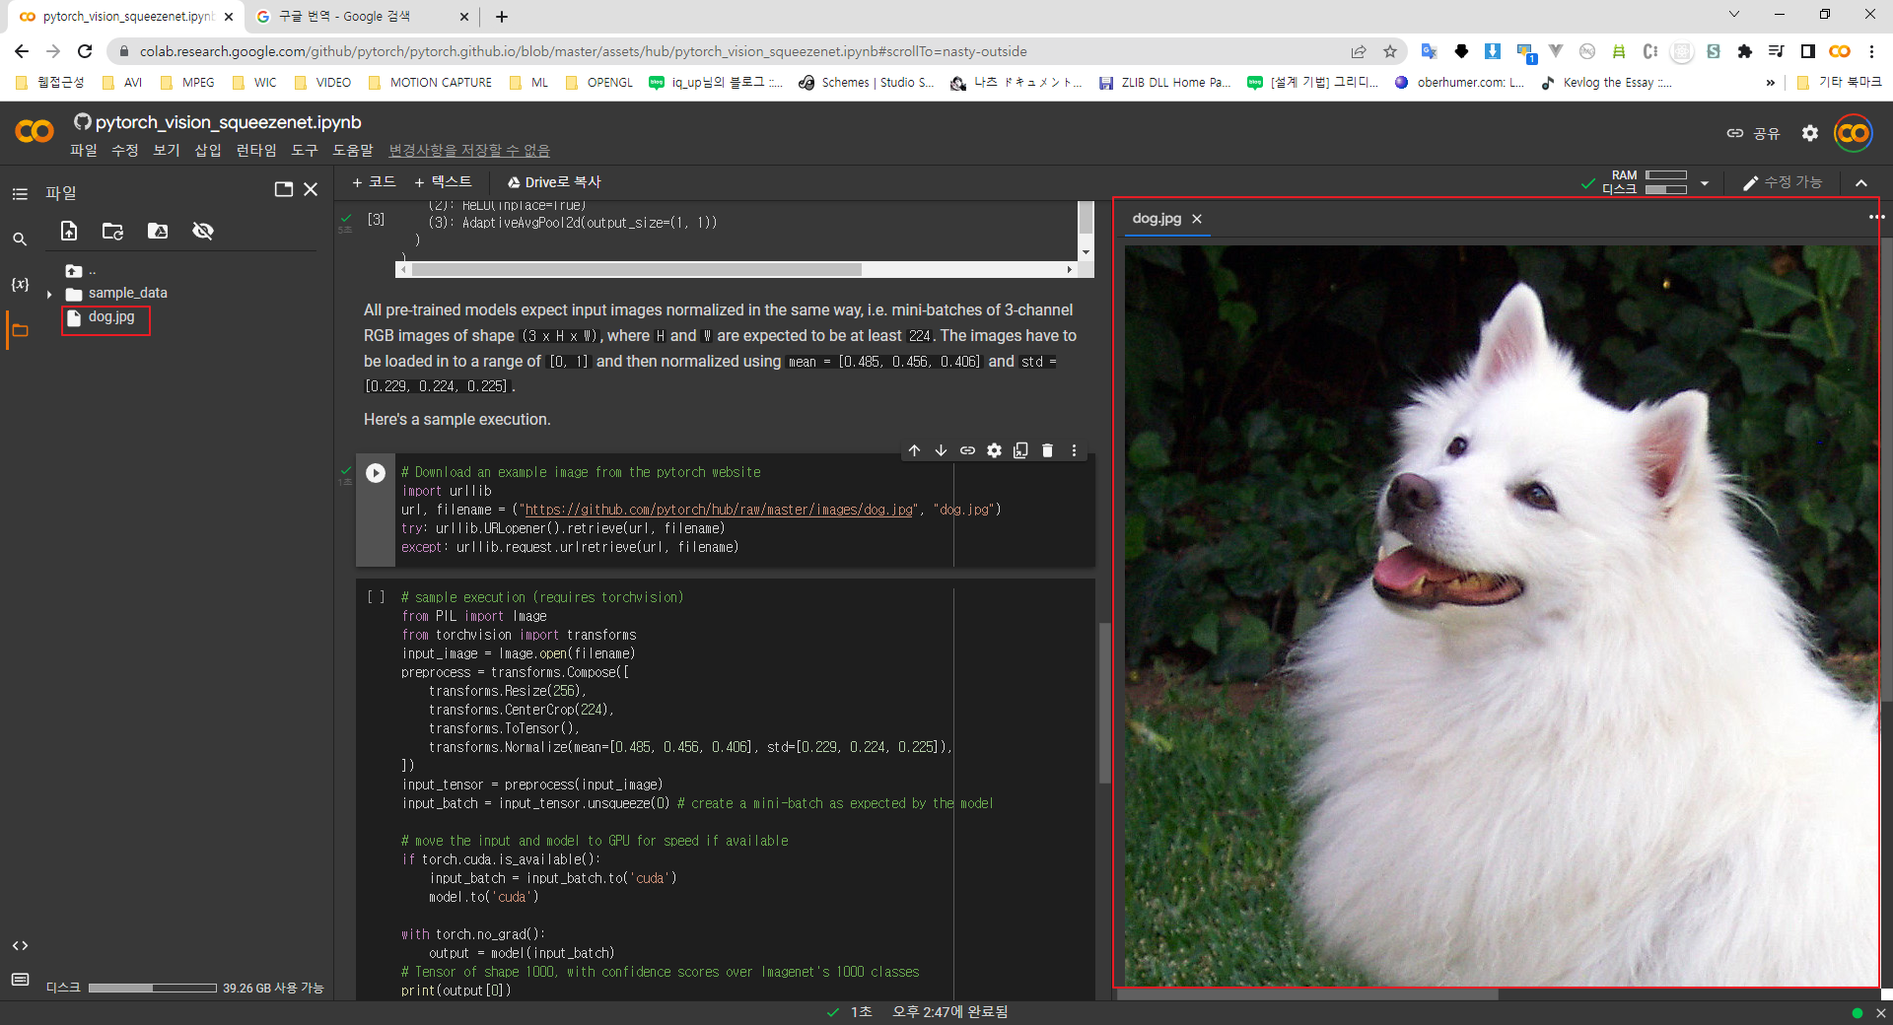This screenshot has width=1893, height=1025.
Task: Upload a file to session storage
Action: tap(69, 231)
